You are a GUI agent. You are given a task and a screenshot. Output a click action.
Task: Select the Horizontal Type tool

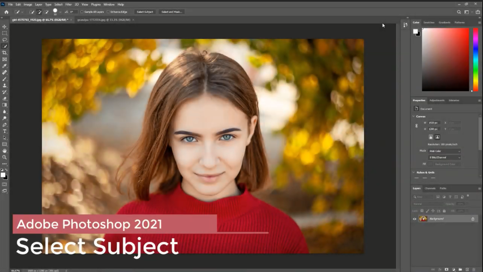click(x=5, y=131)
